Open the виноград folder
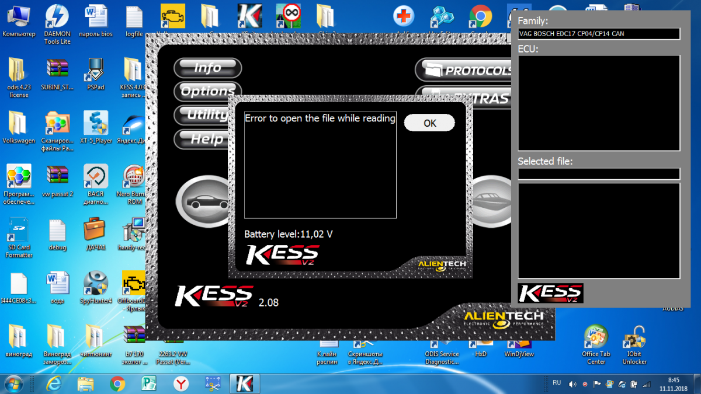Screen dimensions: 701x394 (19, 340)
